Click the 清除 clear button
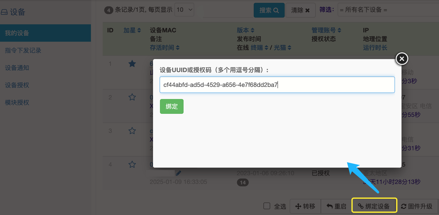 pos(300,10)
